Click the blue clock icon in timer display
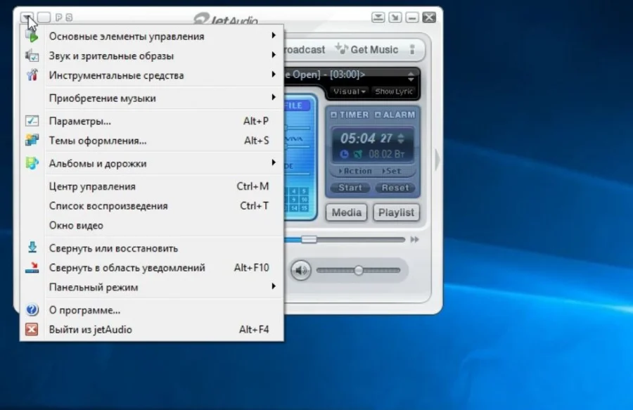The image size is (633, 410). [x=344, y=154]
